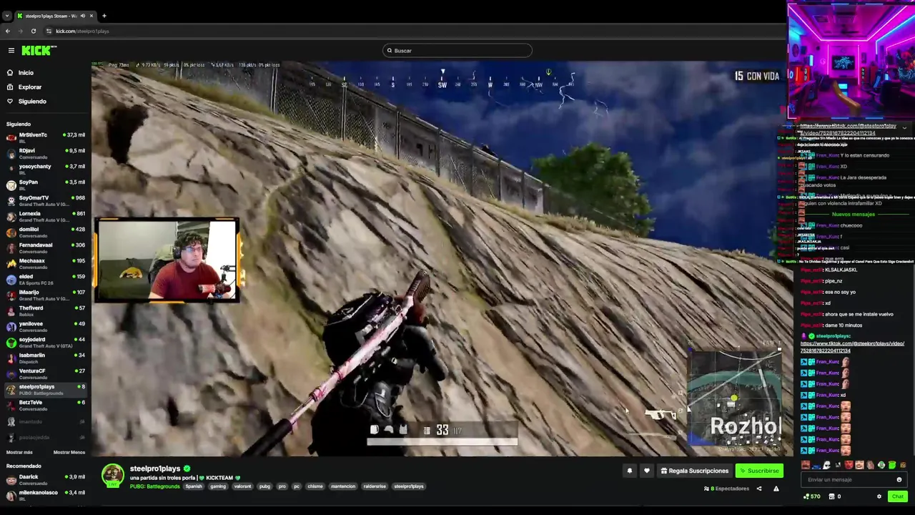Image resolution: width=915 pixels, height=515 pixels.
Task: Open elded channel in the sidebar
Action: (46, 279)
